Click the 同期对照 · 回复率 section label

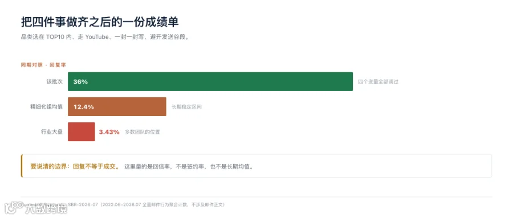pos(43,65)
